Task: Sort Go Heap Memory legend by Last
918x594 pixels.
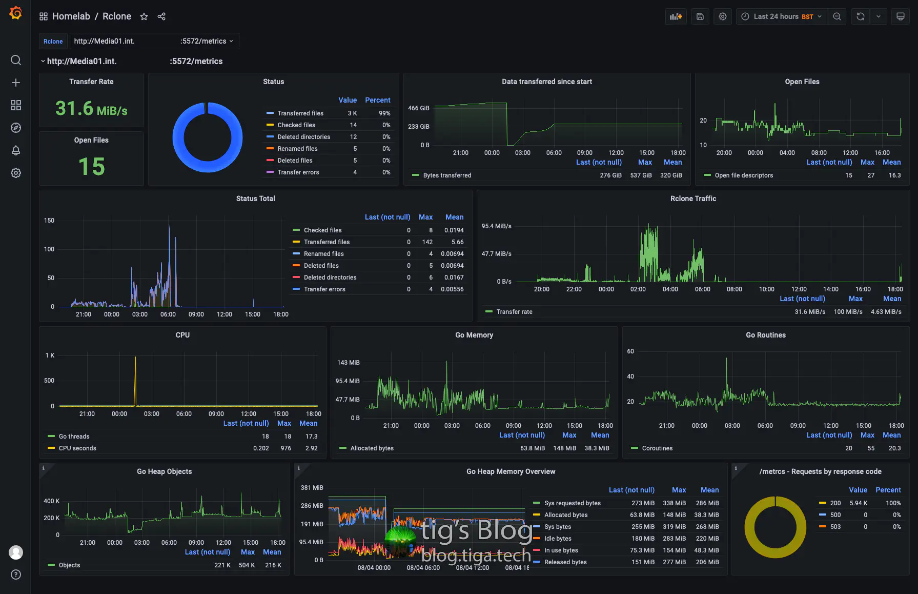Action: click(631, 490)
